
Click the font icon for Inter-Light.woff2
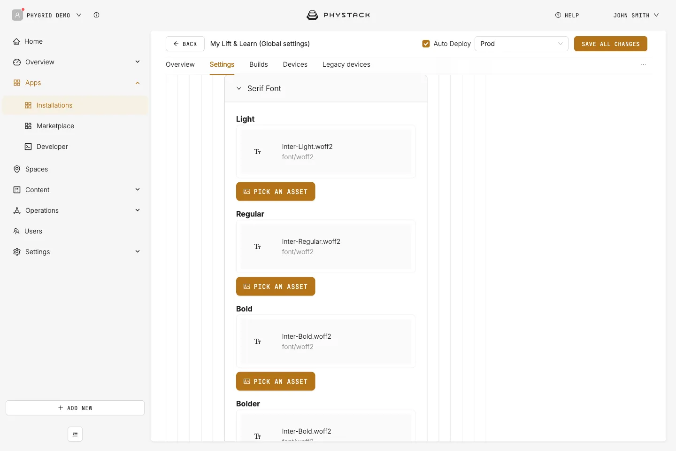tap(258, 152)
